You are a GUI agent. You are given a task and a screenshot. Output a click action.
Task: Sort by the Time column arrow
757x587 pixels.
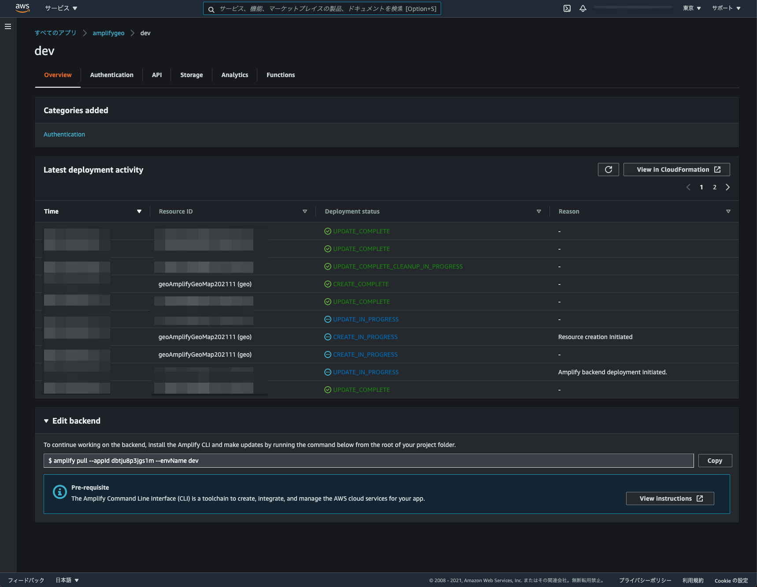tap(139, 211)
